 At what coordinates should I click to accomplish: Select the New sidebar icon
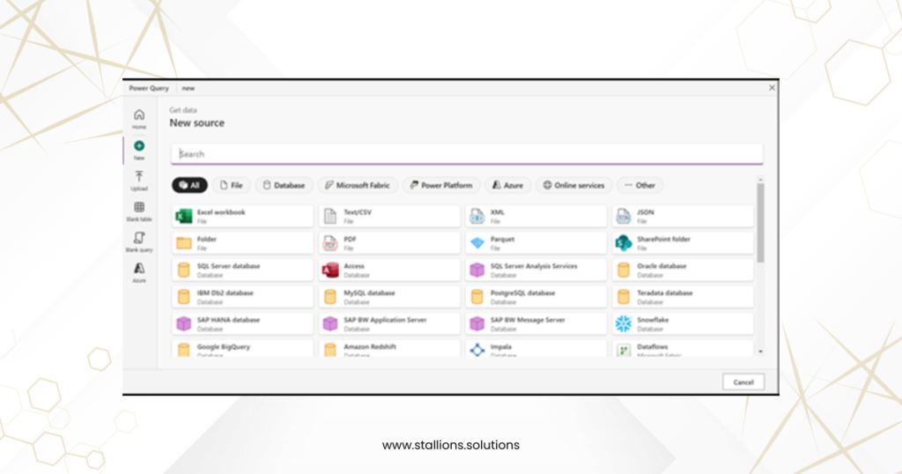(x=139, y=146)
